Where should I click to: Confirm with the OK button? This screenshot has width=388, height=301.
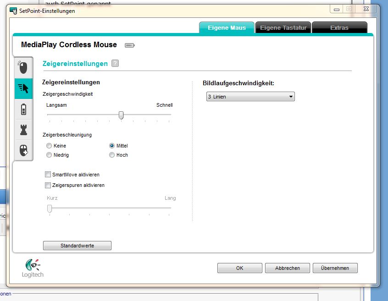[x=239, y=268]
